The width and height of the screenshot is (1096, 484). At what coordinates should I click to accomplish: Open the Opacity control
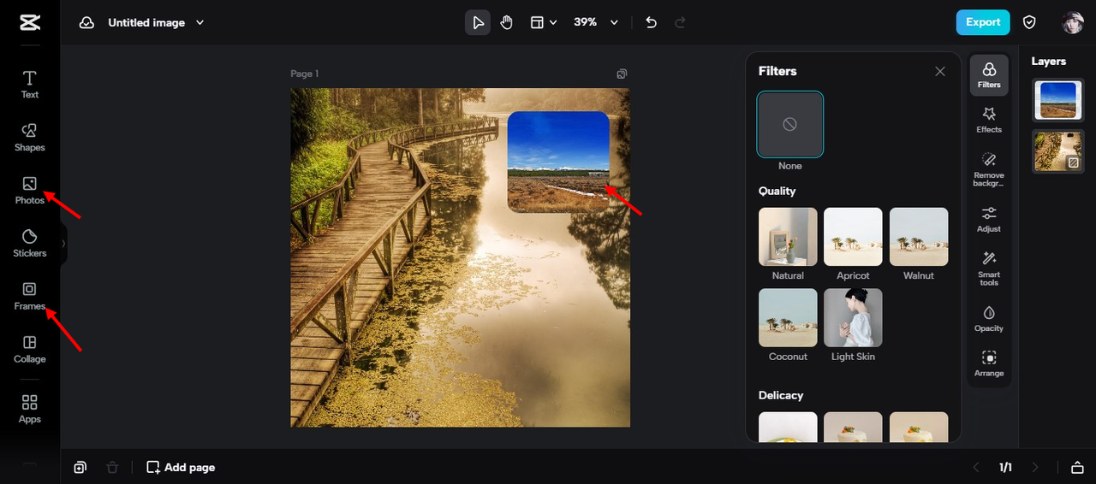[989, 318]
